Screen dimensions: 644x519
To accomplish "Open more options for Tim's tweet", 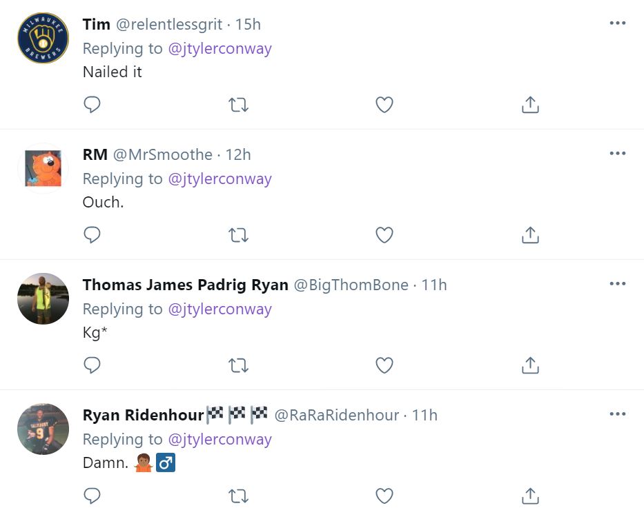I will click(x=617, y=23).
